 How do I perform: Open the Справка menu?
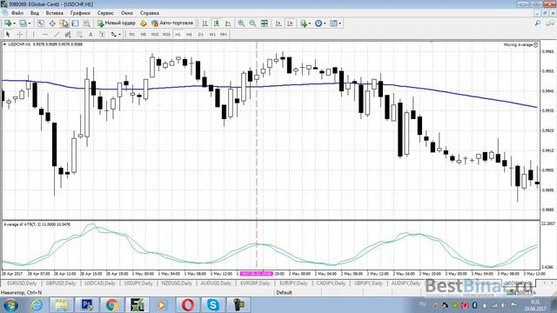coord(149,13)
